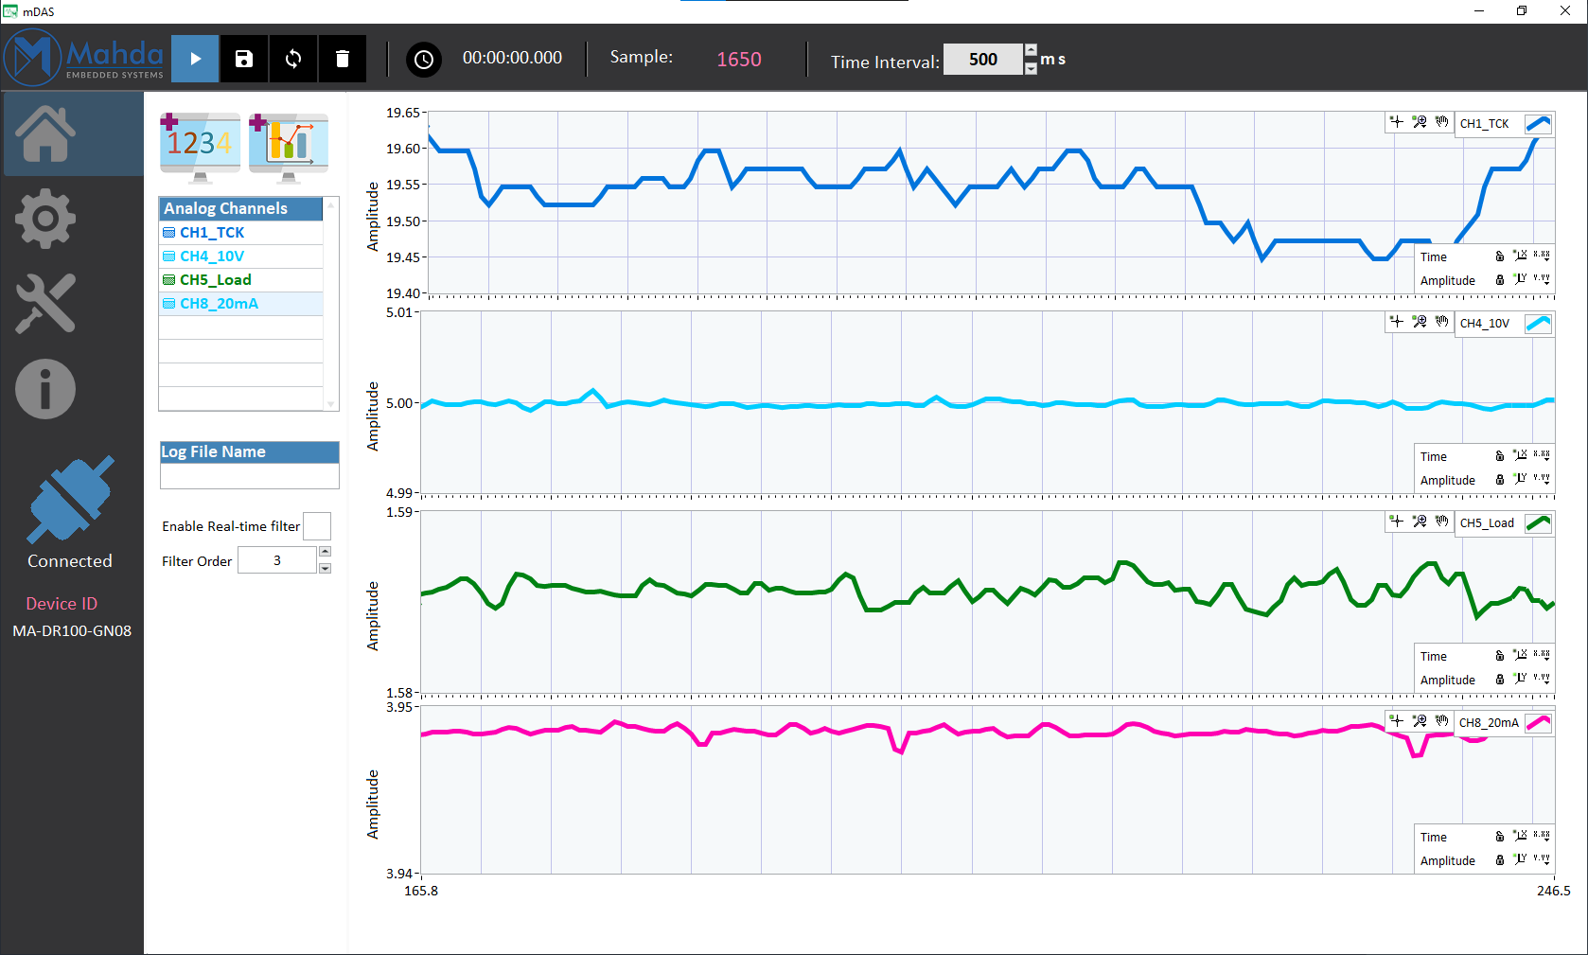This screenshot has height=955, width=1588.
Task: Toggle the Time autoscale lock on the CH1_TCK graph
Action: tap(1499, 256)
